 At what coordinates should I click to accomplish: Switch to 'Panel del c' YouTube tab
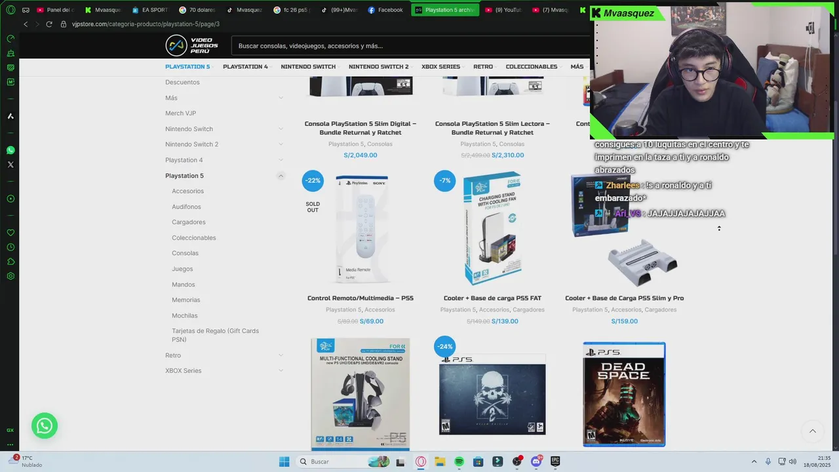[56, 10]
